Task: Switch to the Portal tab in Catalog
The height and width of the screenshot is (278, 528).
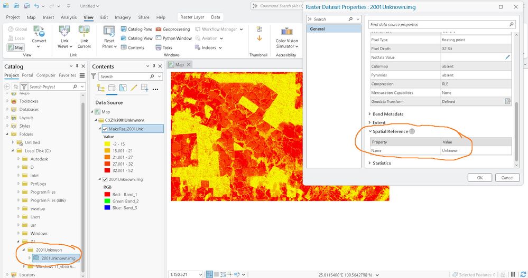Action: click(27, 75)
